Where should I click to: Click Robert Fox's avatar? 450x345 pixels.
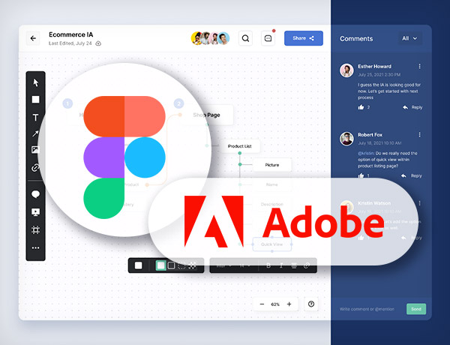click(346, 139)
